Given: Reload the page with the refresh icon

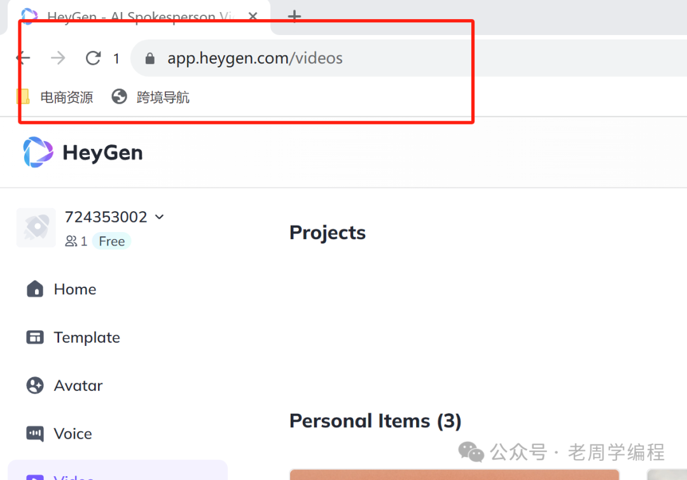Looking at the screenshot, I should click(x=93, y=58).
